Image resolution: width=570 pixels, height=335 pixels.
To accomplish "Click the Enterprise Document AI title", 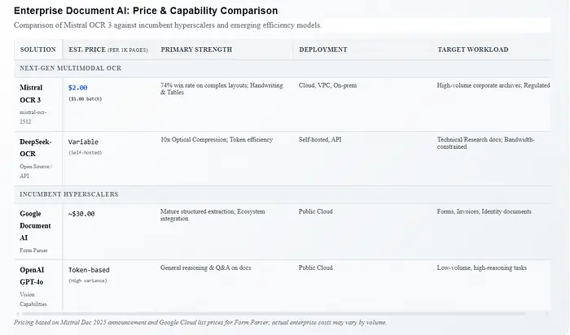I will (145, 11).
